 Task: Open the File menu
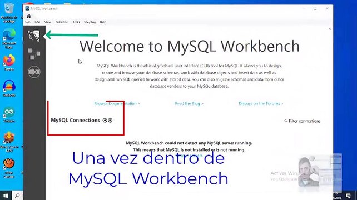pos(28,22)
